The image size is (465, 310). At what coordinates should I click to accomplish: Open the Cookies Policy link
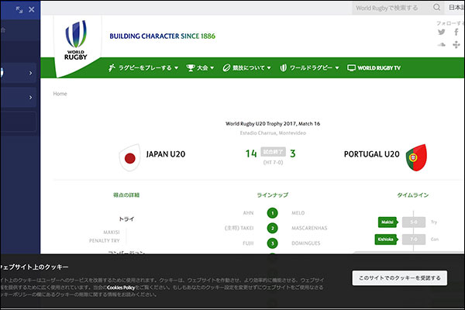(121, 288)
